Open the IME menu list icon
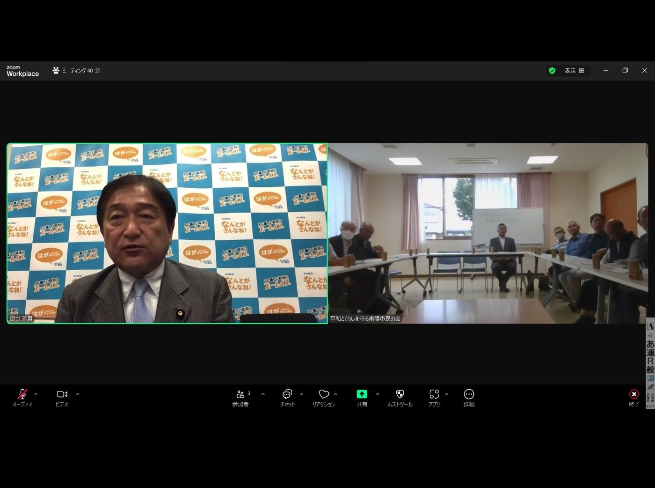 [x=650, y=378]
